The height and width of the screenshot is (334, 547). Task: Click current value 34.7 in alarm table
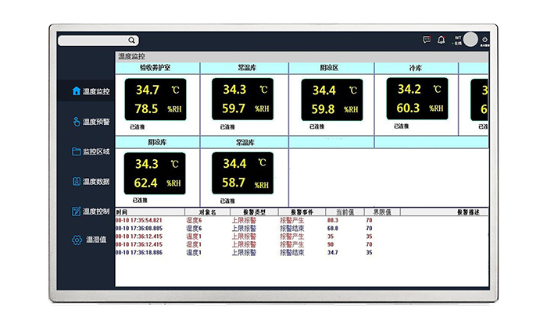(x=333, y=253)
